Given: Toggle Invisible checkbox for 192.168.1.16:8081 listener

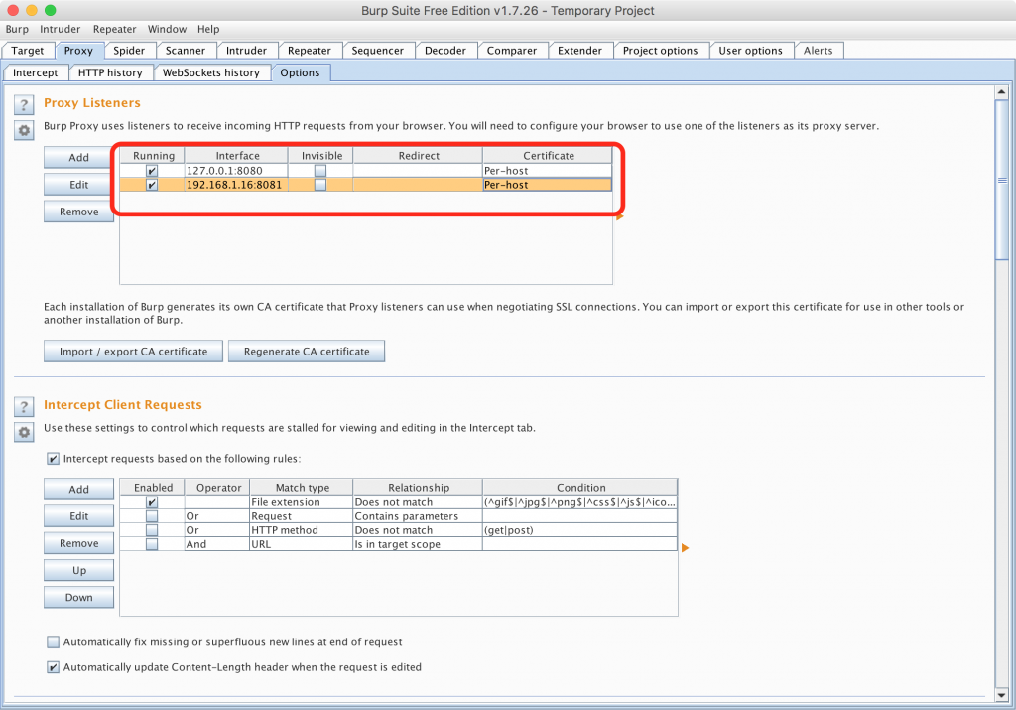Looking at the screenshot, I should [x=319, y=185].
